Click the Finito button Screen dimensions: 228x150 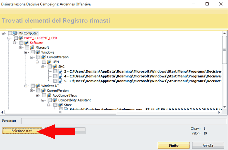[174, 145]
